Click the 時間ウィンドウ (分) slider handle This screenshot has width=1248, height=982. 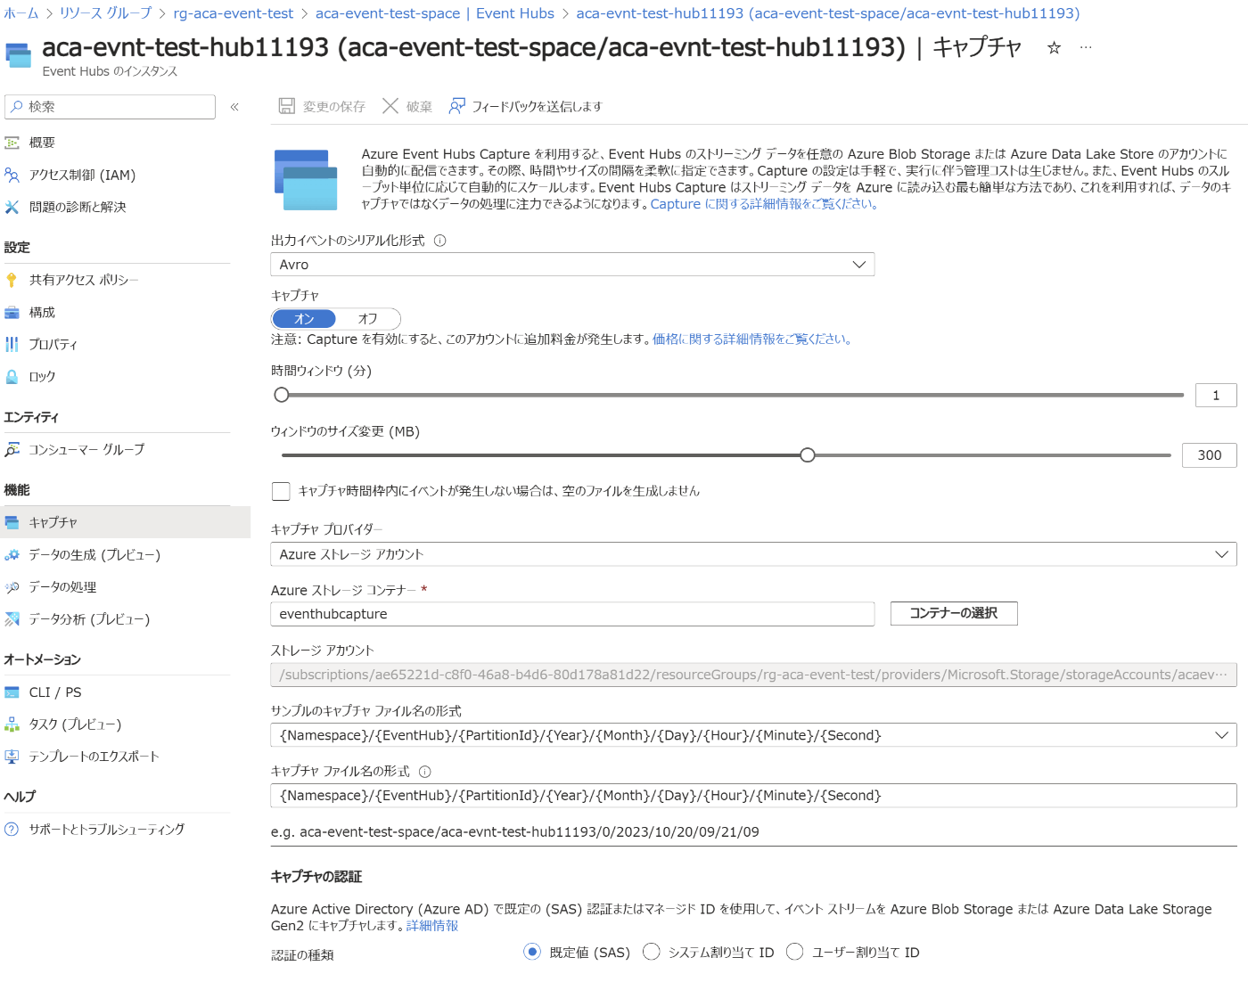(x=282, y=395)
